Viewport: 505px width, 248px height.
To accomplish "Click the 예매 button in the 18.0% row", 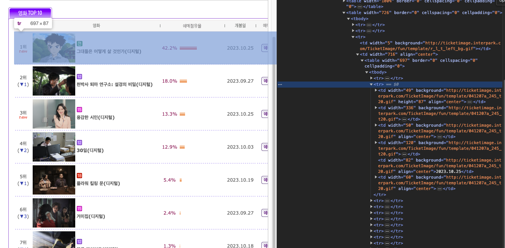I will 265,81.
